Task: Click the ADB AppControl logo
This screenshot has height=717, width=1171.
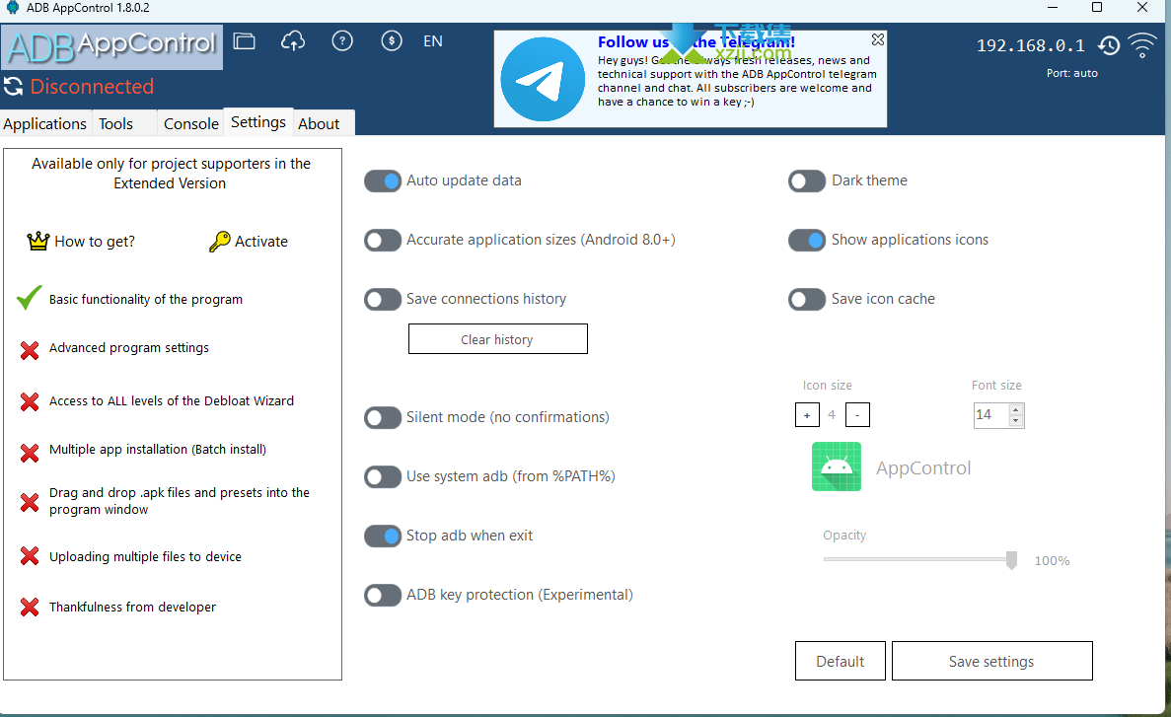Action: (112, 47)
